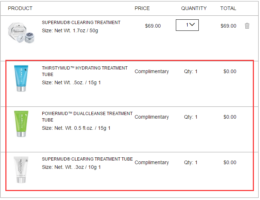Delete Supermud Clearing Treatment with trash icon

point(247,26)
